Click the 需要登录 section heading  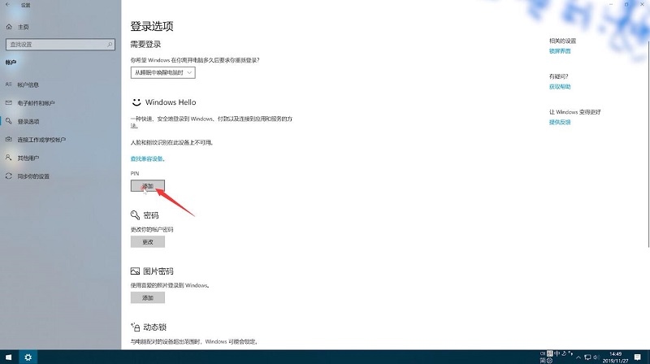[145, 45]
